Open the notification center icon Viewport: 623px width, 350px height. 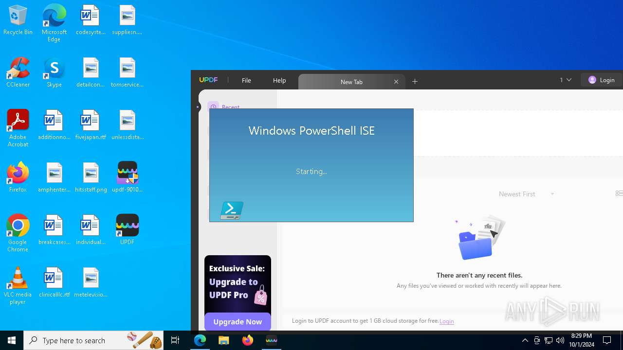(x=607, y=340)
